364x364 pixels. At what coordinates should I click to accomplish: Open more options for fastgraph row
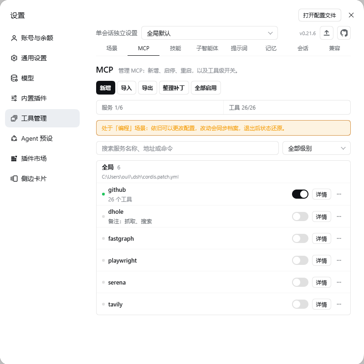pyautogui.click(x=339, y=238)
